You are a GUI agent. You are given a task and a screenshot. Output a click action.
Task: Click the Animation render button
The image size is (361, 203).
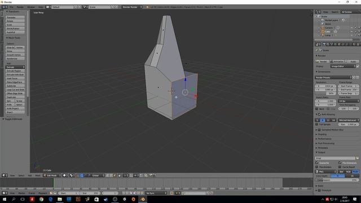337,61
